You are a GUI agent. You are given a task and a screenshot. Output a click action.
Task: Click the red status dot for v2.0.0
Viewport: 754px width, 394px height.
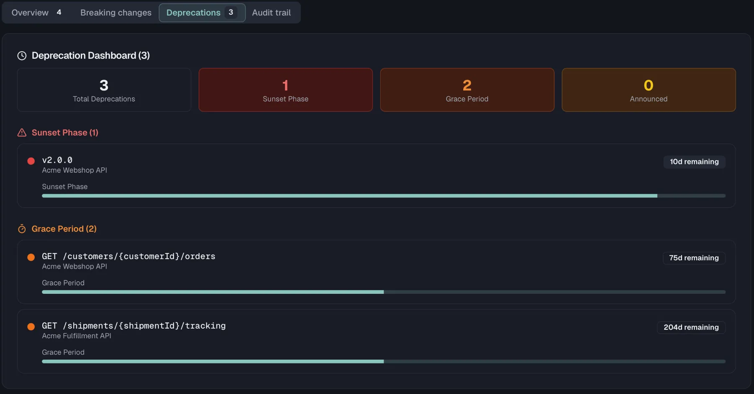click(x=31, y=161)
